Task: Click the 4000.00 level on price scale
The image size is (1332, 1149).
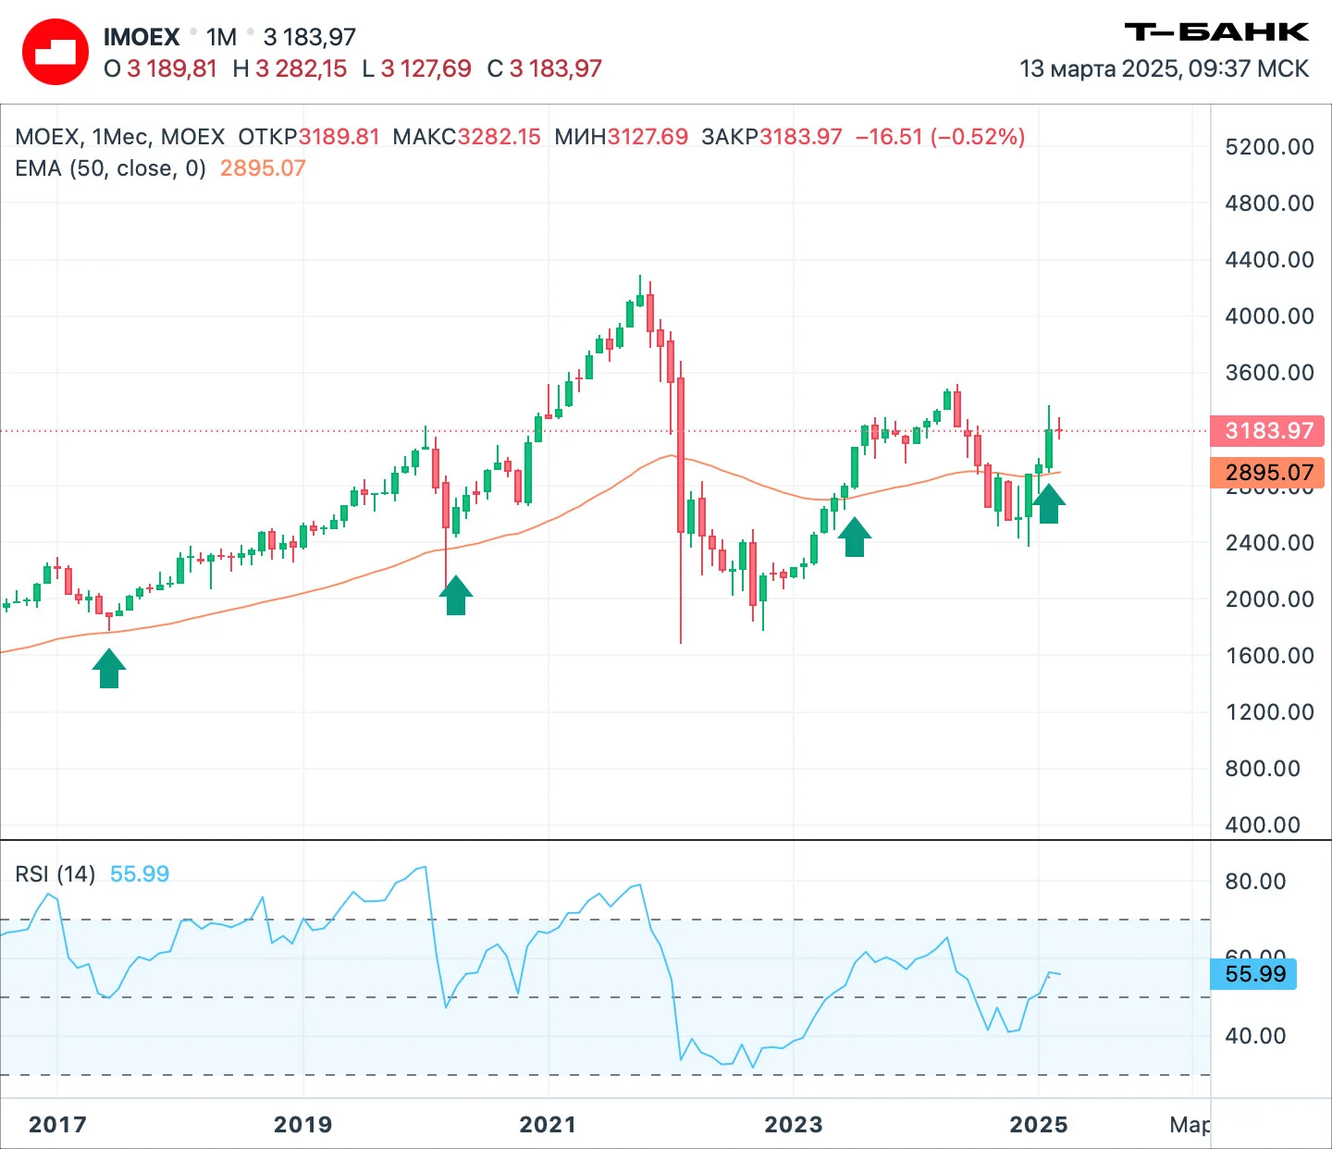Action: pos(1269,316)
